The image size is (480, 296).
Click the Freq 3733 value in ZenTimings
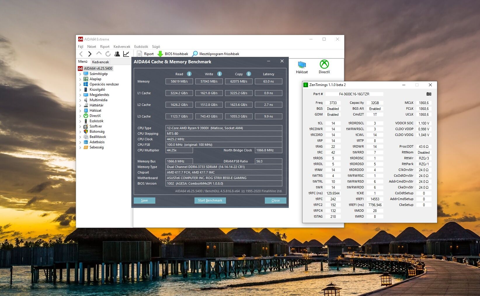333,103
